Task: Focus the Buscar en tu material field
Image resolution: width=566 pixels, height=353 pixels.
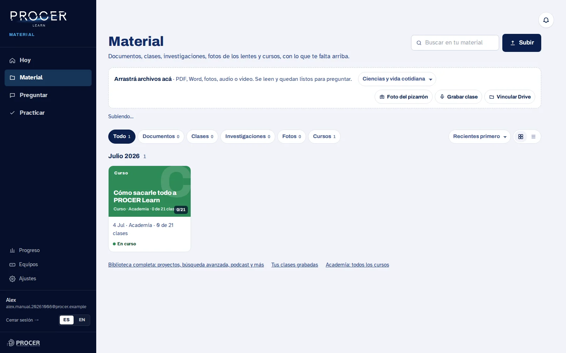Action: pyautogui.click(x=455, y=43)
